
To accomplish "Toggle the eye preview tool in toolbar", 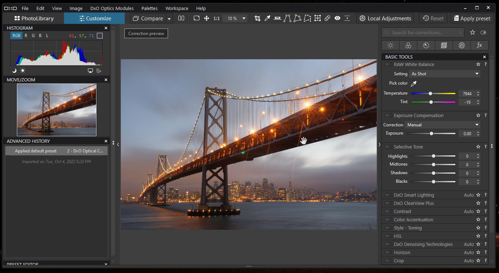I will tap(337, 18).
